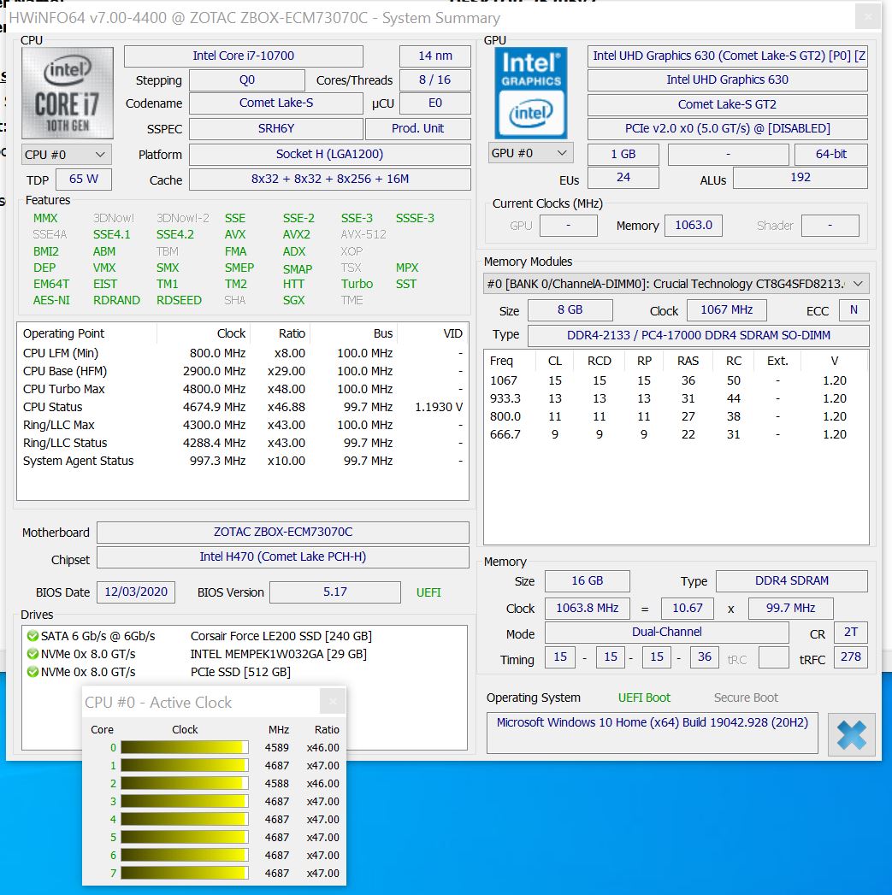Click the memory clock 1063.8 MHz field
Image resolution: width=892 pixels, height=895 pixels.
click(x=587, y=609)
